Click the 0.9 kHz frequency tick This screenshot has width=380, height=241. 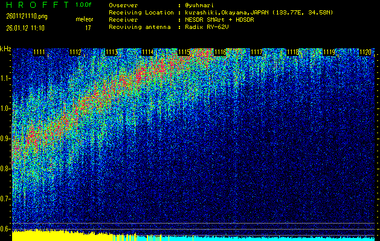(5, 139)
